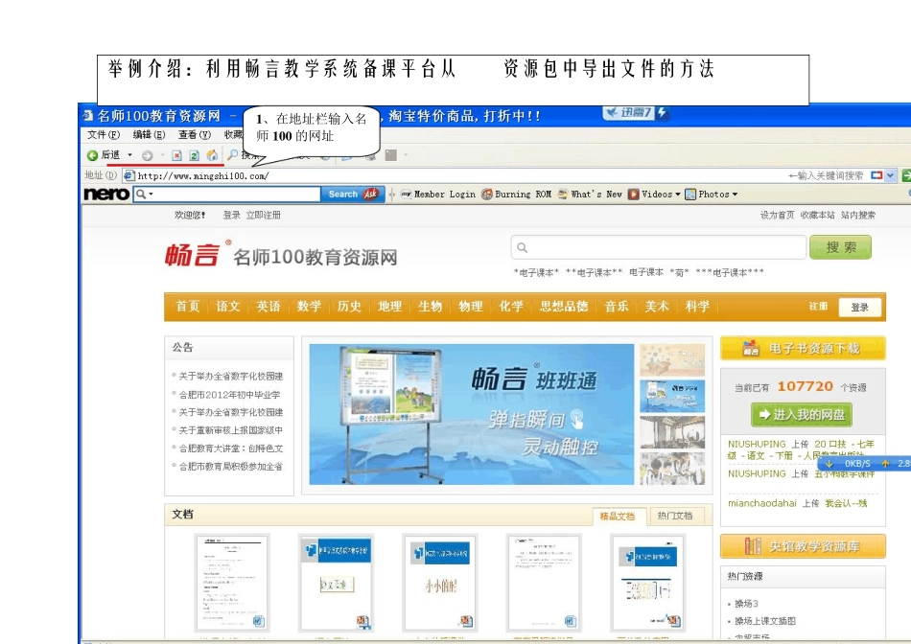Open the 美术 navigation tab
This screenshot has width=911, height=644.
click(657, 306)
